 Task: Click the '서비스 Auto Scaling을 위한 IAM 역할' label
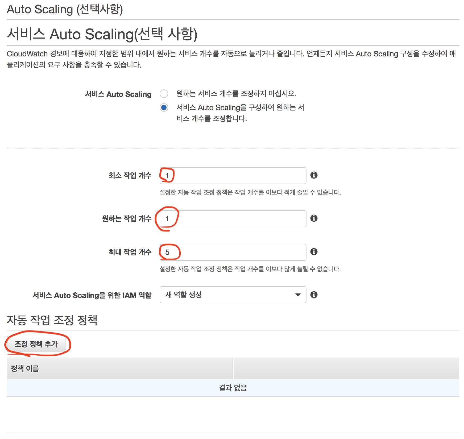(x=92, y=295)
